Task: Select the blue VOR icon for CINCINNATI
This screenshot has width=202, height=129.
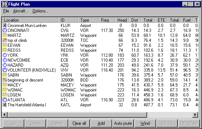Action: tap(5, 30)
